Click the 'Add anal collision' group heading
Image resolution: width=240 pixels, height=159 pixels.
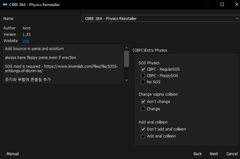pos(153,122)
